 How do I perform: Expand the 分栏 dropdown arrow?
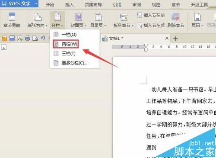[62, 26]
